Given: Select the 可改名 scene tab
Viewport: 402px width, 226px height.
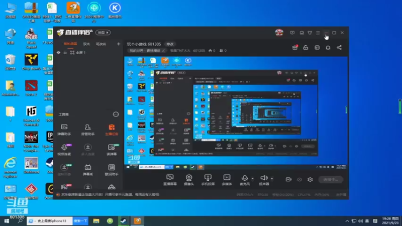Looking at the screenshot, I should click(x=101, y=44).
